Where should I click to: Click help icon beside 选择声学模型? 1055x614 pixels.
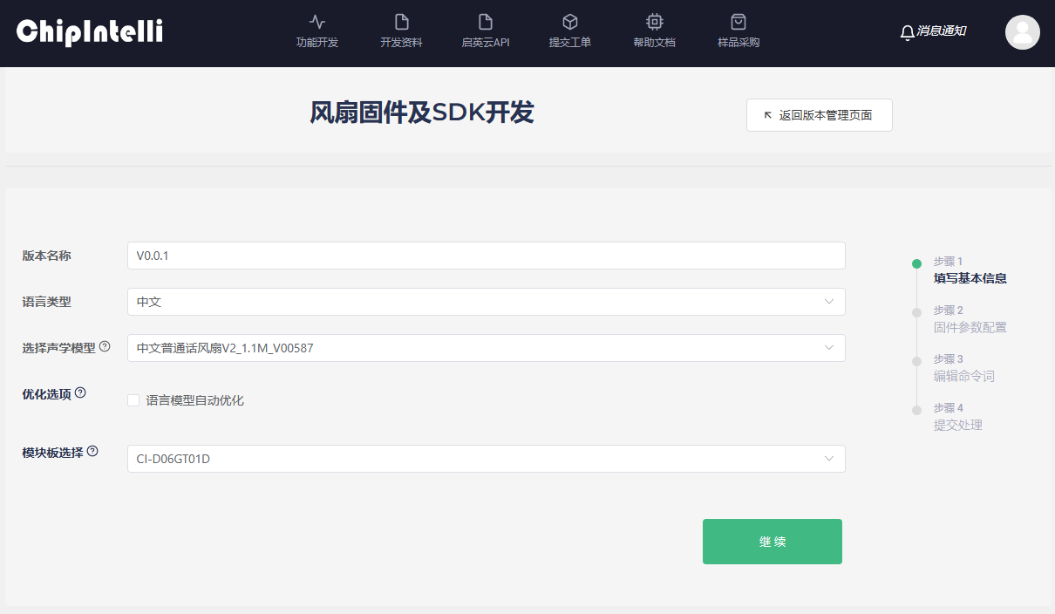(x=105, y=347)
